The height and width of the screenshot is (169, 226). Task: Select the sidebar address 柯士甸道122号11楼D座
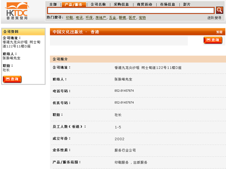[x=22, y=44]
